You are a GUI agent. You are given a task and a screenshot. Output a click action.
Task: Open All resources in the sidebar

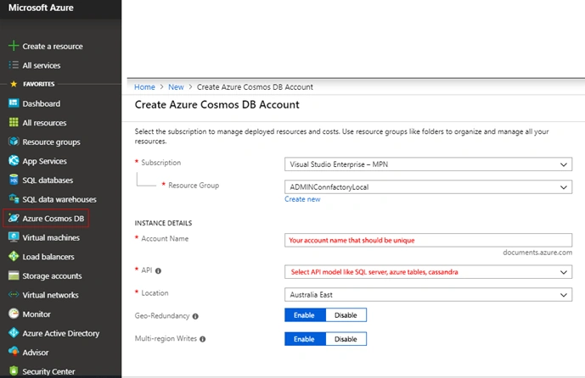click(x=44, y=123)
